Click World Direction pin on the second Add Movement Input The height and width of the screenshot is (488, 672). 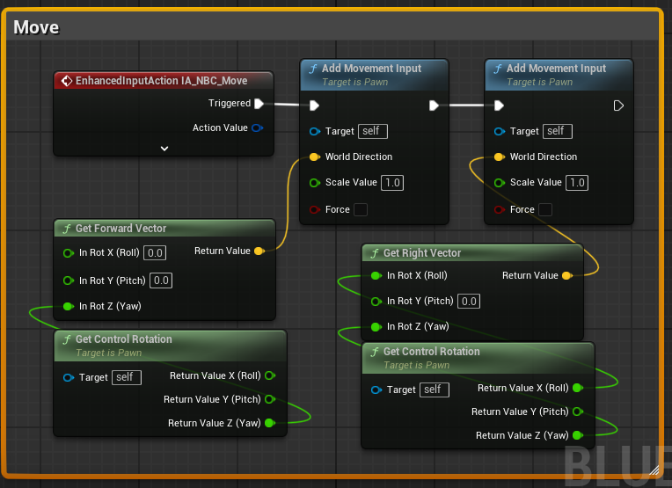click(500, 157)
